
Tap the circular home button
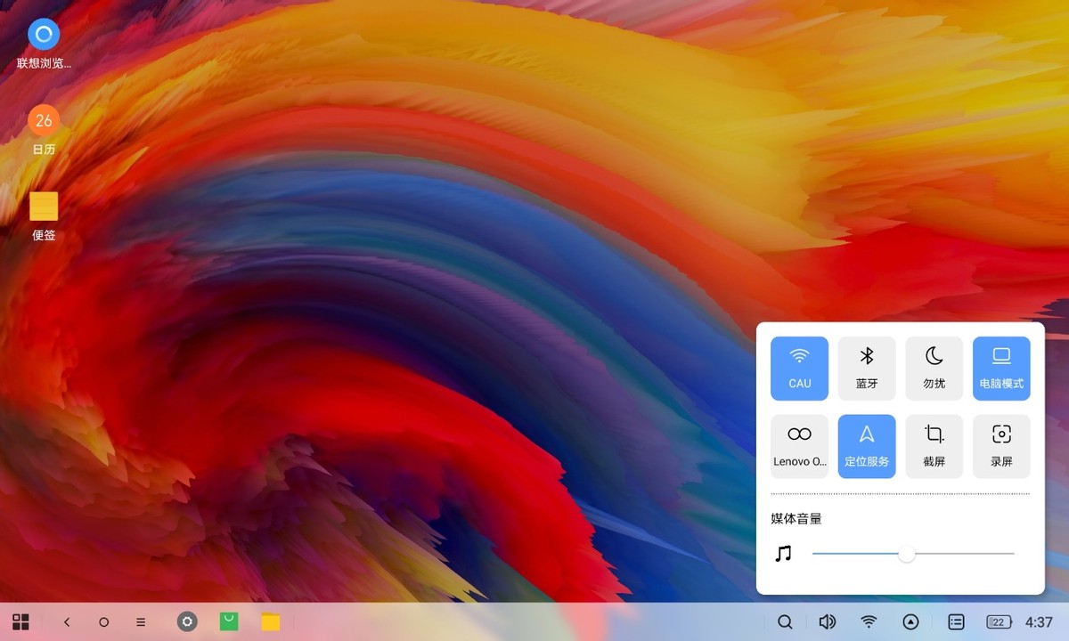[x=104, y=621]
